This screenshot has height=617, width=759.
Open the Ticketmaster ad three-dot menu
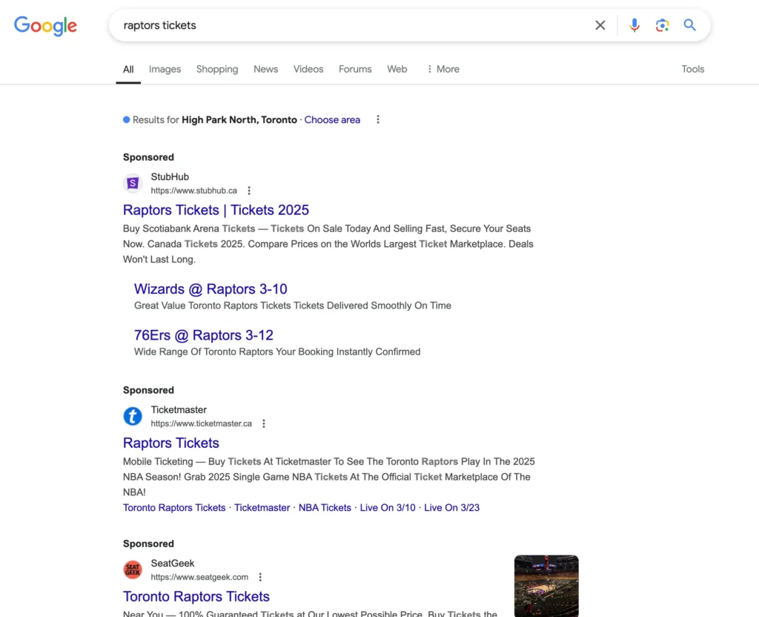pyautogui.click(x=264, y=423)
